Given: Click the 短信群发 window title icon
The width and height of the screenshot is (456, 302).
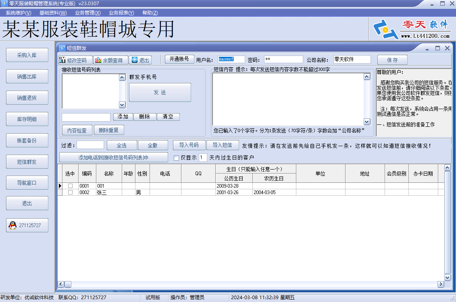Looking at the screenshot, I should point(62,48).
